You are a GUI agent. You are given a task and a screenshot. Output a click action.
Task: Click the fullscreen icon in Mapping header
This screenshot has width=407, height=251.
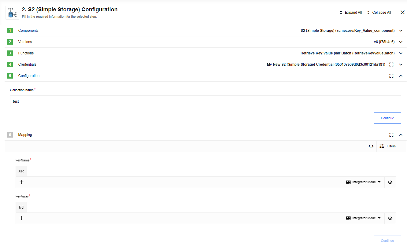[391, 135]
